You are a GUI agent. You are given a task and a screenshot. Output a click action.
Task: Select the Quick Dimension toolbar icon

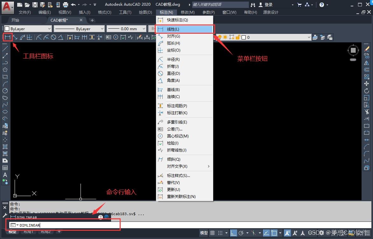70,37
